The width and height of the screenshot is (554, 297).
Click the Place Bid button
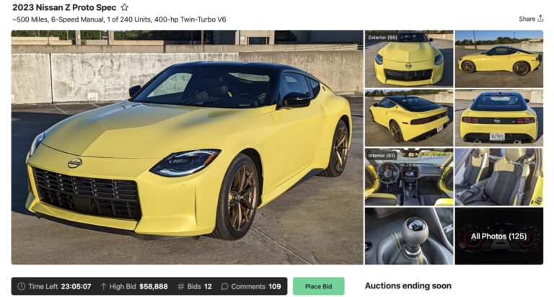coord(318,286)
